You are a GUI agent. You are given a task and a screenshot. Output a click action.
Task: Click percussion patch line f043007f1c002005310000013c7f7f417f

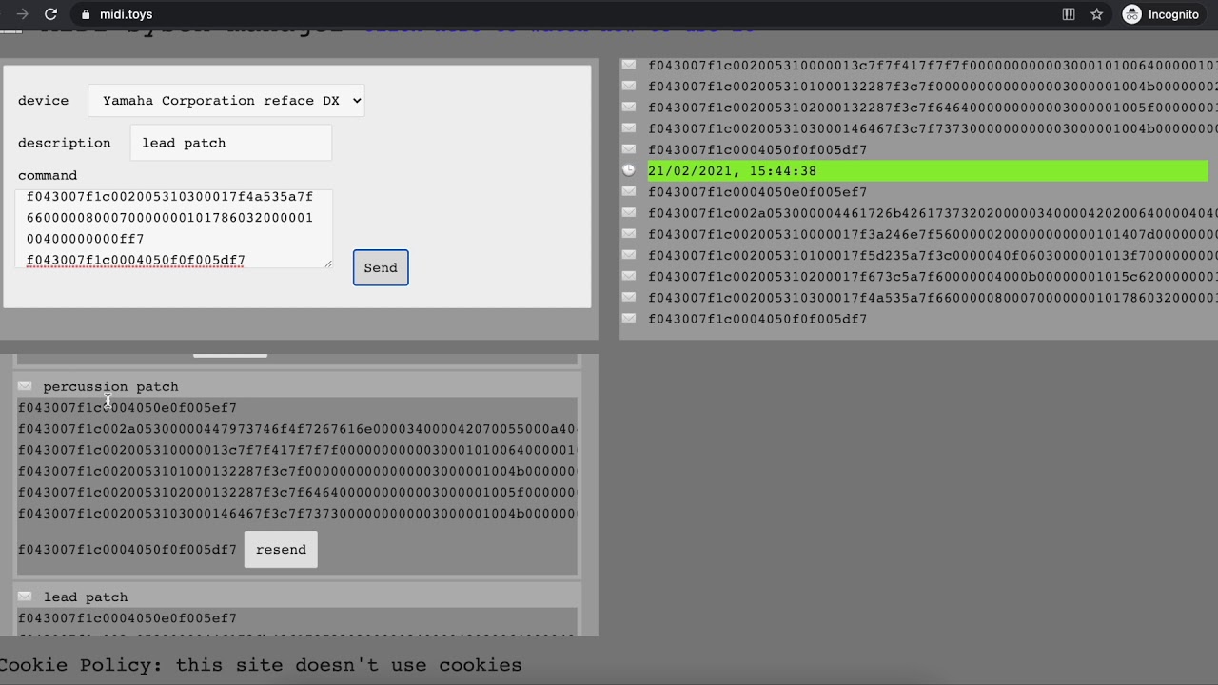(x=298, y=450)
